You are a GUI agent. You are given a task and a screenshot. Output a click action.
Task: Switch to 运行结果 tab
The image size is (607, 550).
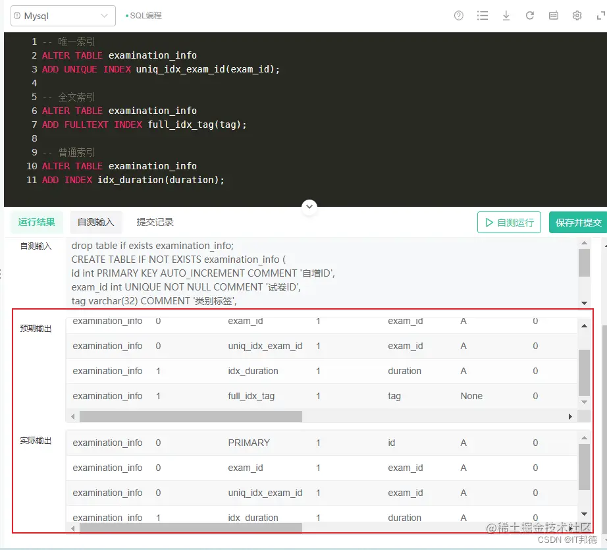36,222
